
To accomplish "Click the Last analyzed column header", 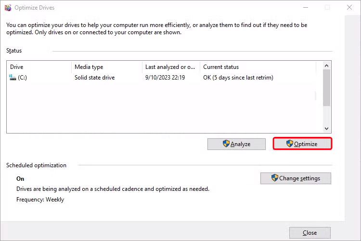I will [171, 67].
